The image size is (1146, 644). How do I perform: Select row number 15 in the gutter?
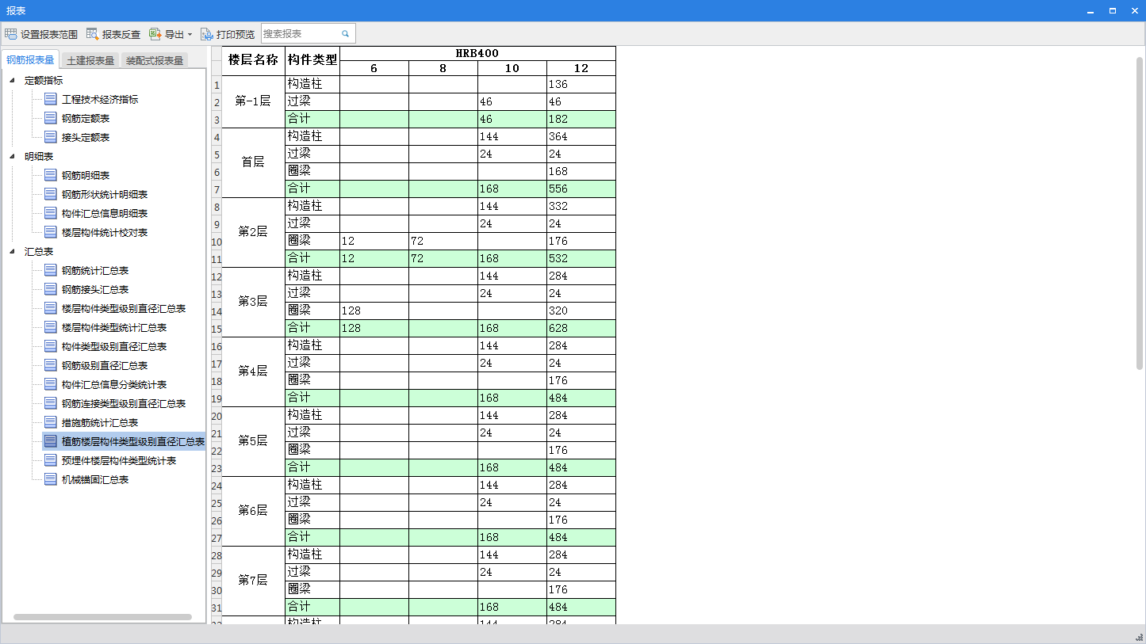pyautogui.click(x=217, y=328)
